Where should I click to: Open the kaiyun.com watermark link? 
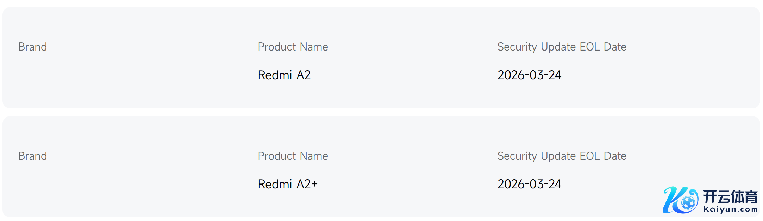tap(730, 210)
